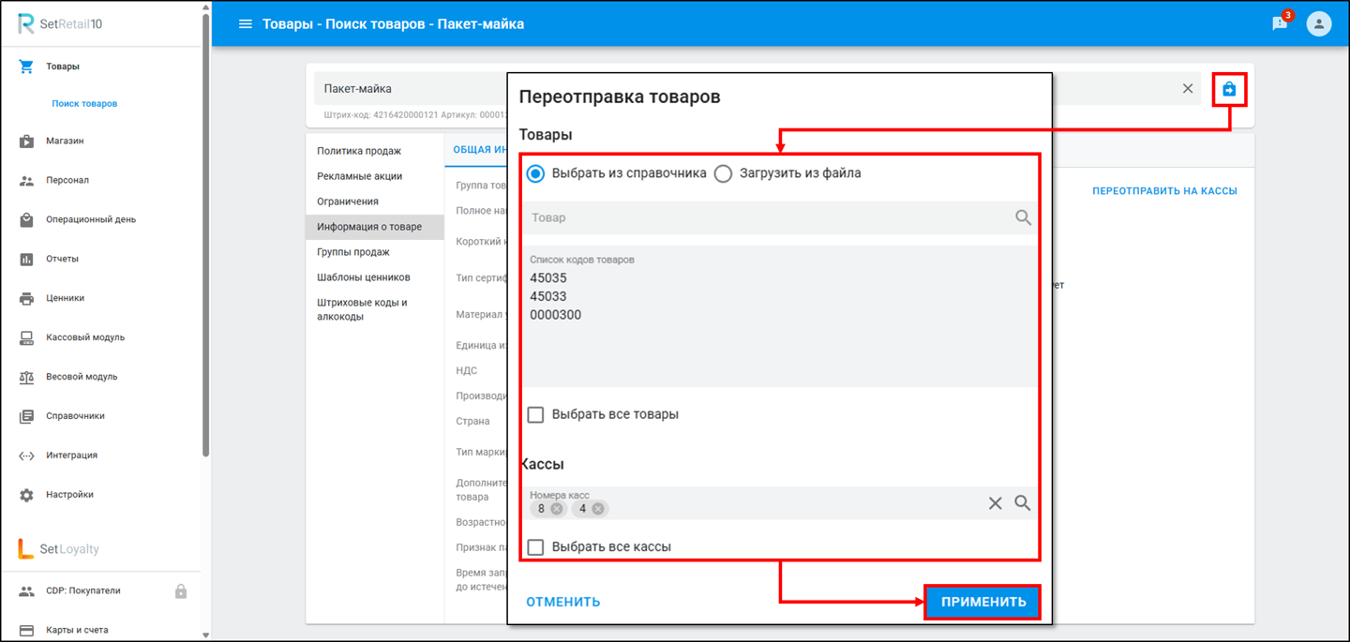Image resolution: width=1350 pixels, height=642 pixels.
Task: Select 'Выбрать из справочника' radio option
Action: 535,173
